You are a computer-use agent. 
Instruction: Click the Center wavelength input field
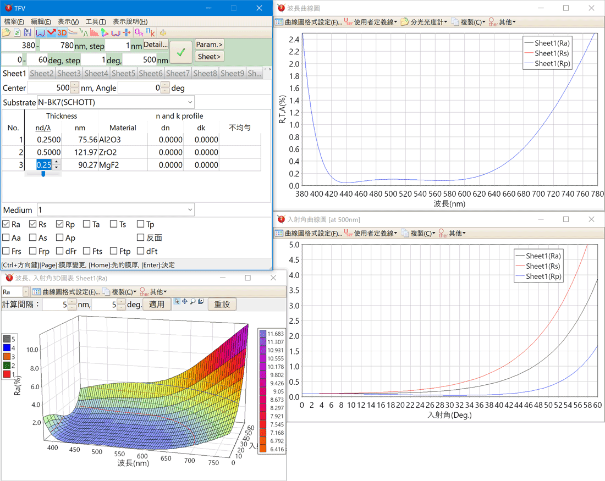pyautogui.click(x=50, y=88)
